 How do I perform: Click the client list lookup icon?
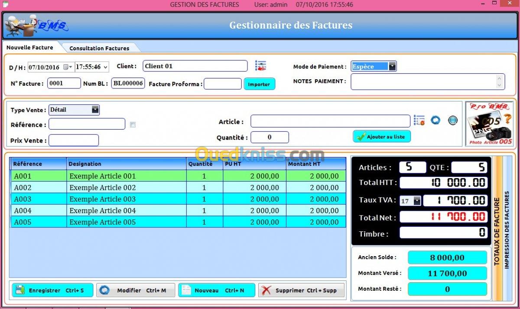coord(260,66)
